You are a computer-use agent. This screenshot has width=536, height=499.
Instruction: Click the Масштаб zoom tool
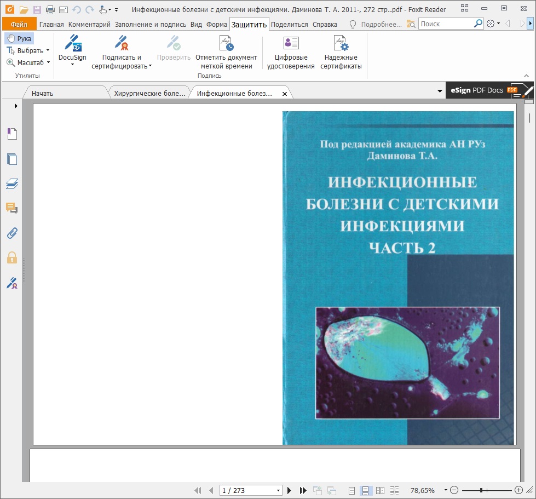pyautogui.click(x=25, y=62)
